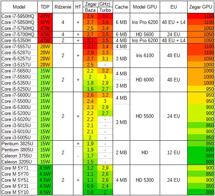
Task: Select the Iris 6100 GPU cell
Action: pos(145,55)
